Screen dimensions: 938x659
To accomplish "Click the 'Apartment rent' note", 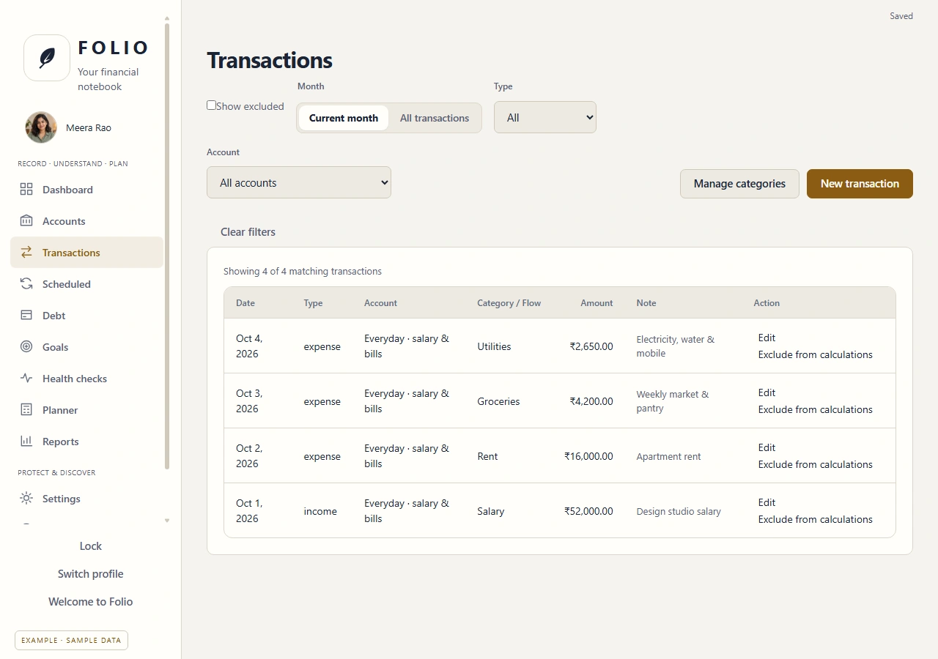I will tap(668, 456).
